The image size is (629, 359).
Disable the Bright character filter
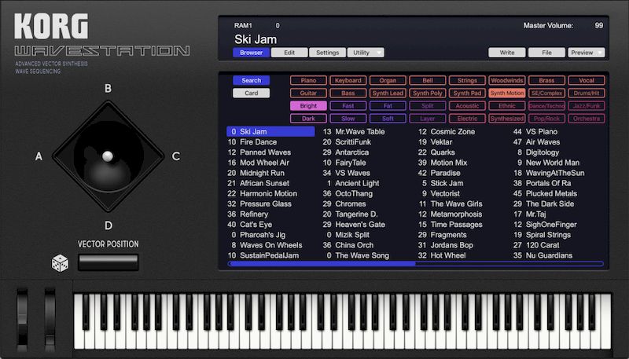coord(308,106)
